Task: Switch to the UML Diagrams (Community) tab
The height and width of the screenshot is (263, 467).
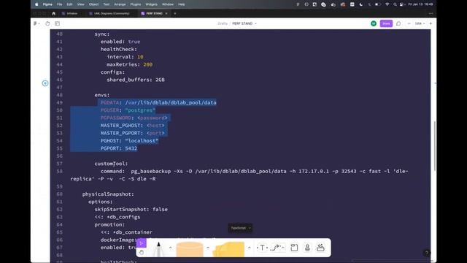Action: click(109, 13)
